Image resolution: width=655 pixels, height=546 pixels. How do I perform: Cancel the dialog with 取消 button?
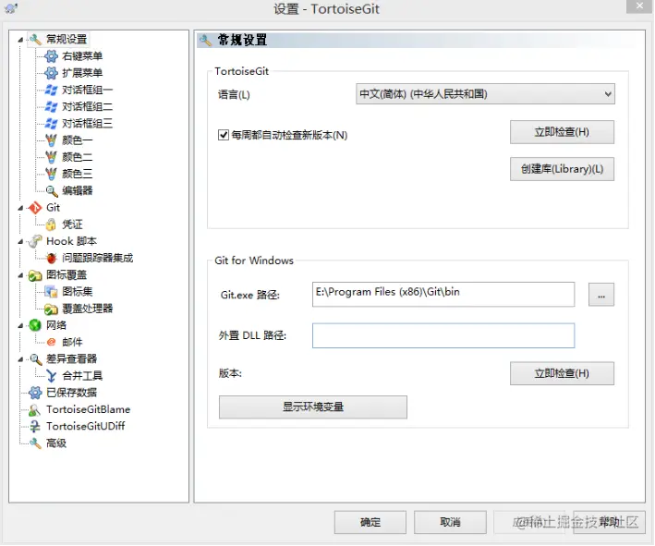pyautogui.click(x=450, y=522)
